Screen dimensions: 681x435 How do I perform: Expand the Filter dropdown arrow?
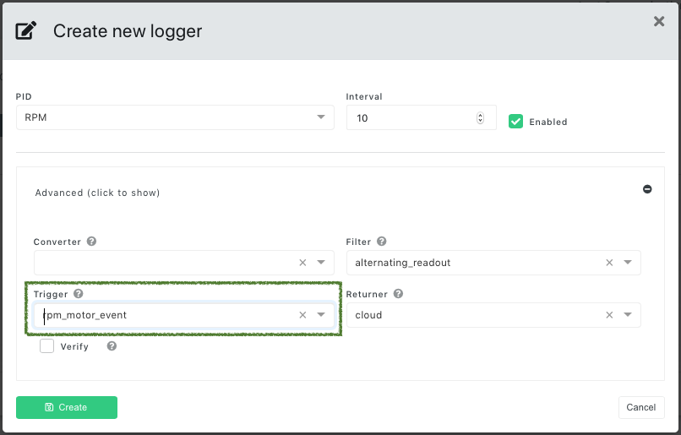coord(628,262)
